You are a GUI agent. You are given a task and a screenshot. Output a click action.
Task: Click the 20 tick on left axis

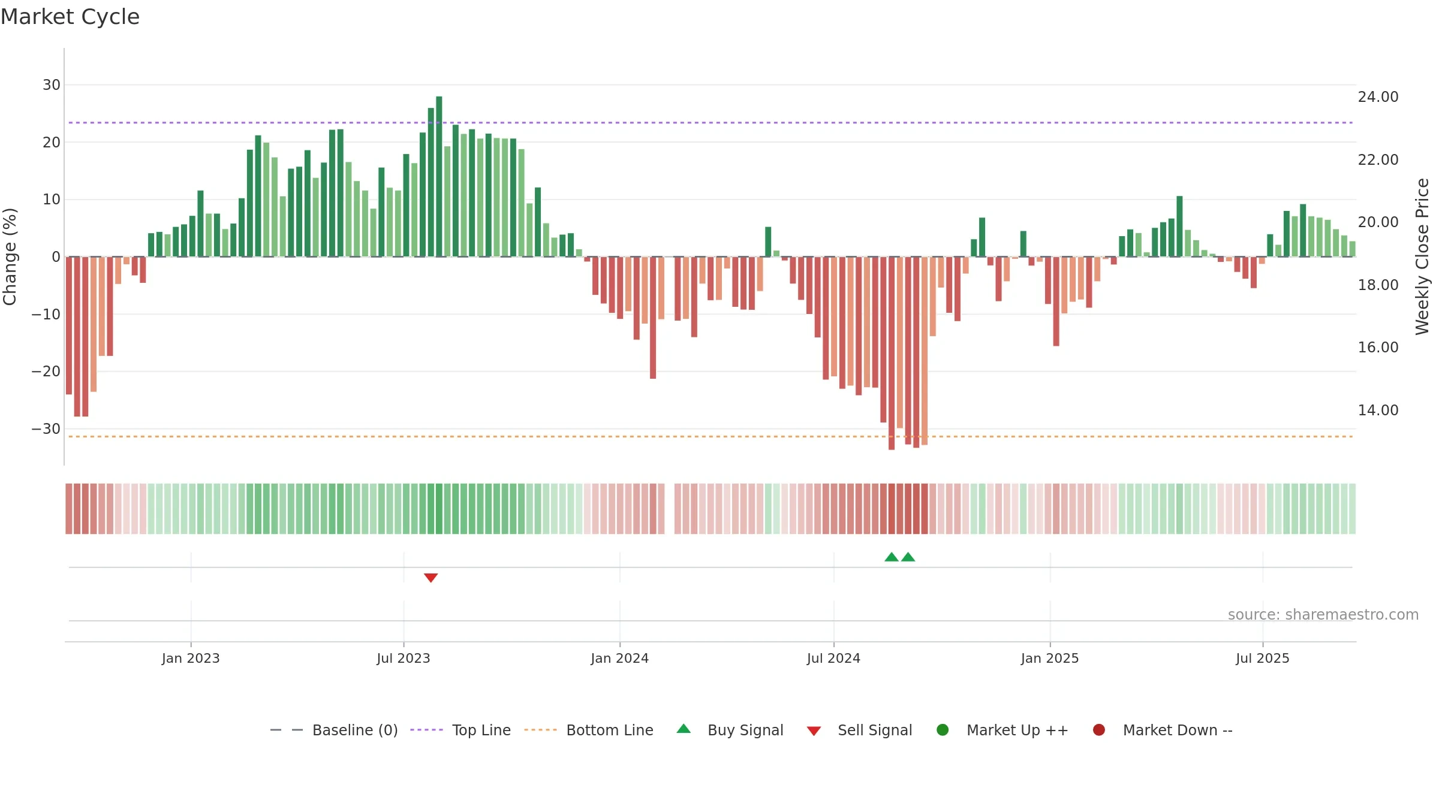point(52,143)
